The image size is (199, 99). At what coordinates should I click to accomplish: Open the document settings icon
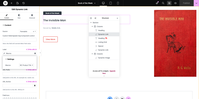point(18,3)
